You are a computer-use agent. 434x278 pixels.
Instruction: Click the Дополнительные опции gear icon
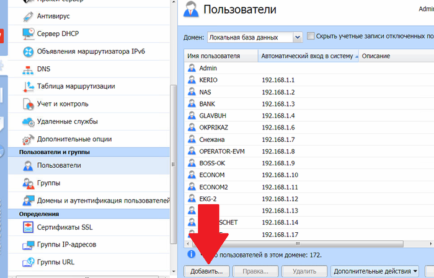click(x=28, y=139)
